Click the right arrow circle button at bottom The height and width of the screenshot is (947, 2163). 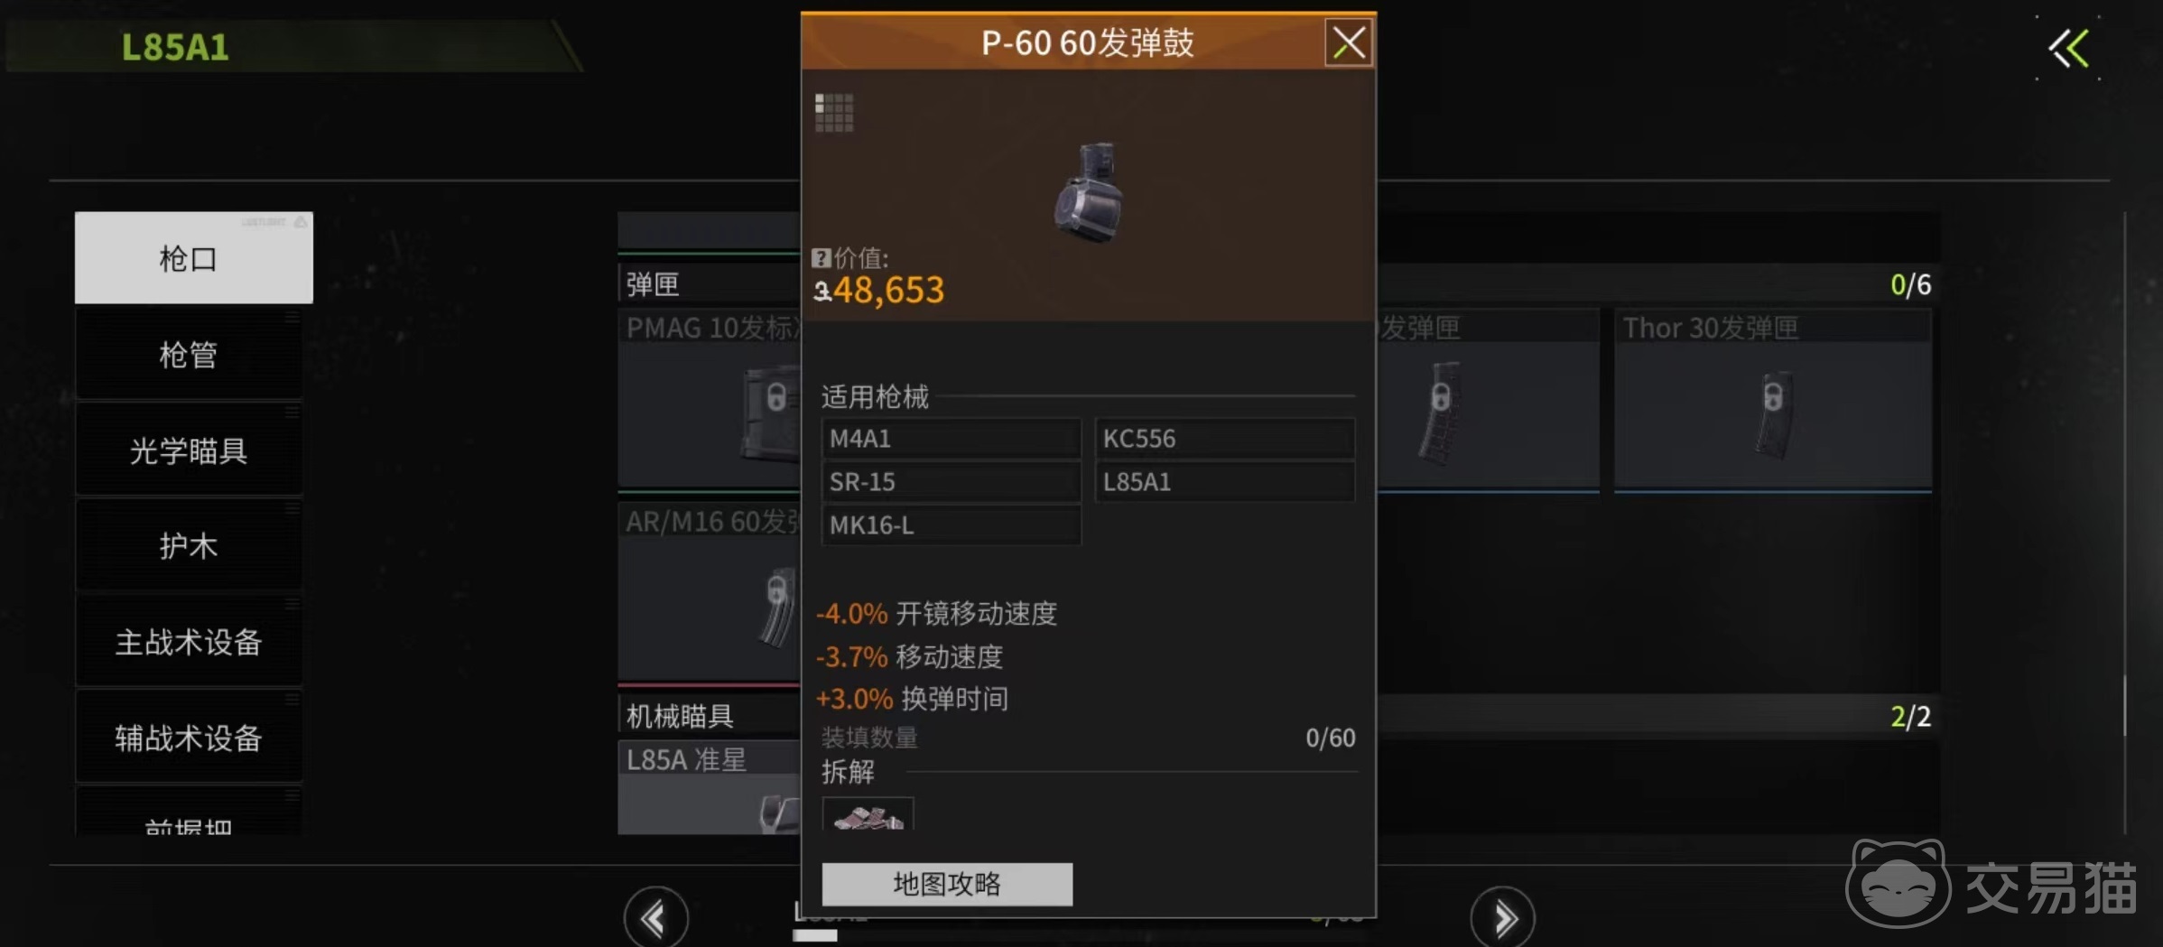point(1502,918)
